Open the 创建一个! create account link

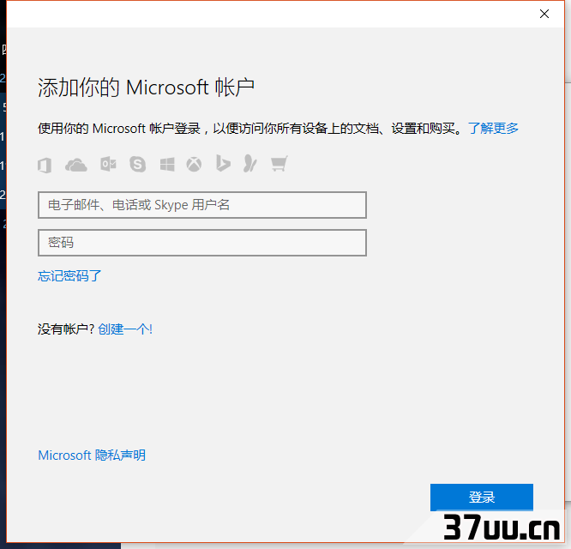pyautogui.click(x=125, y=329)
